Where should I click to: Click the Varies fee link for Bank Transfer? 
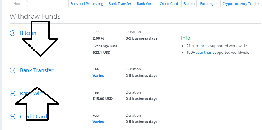pos(98,75)
